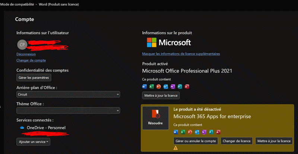Viewport: 298px width, 154px height.
Task: Click the Résoudre button
Action: point(155,118)
